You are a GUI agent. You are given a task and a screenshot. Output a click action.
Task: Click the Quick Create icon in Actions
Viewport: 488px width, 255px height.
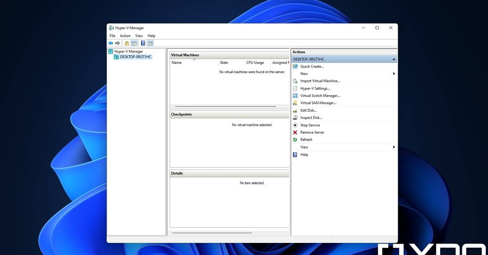[x=295, y=67]
